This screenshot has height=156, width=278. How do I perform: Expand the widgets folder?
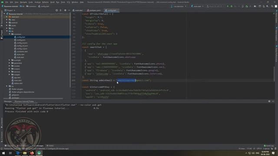(10, 75)
